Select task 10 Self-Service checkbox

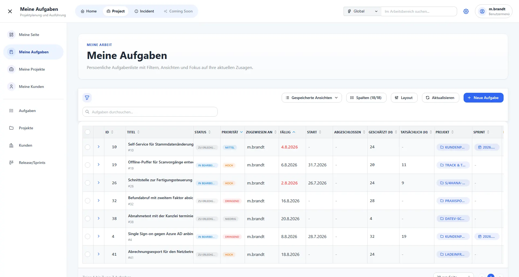(88, 147)
